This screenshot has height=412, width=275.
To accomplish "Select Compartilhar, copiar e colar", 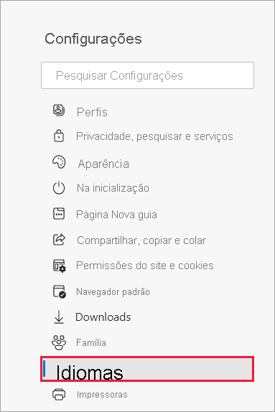I will pyautogui.click(x=141, y=240).
